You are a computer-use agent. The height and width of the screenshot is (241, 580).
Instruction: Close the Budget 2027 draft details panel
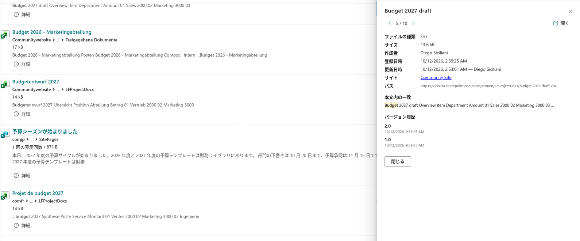[x=570, y=12]
